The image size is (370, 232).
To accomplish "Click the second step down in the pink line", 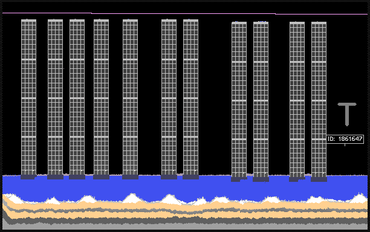I will [x=275, y=14].
